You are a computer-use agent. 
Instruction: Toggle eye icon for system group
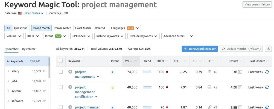point(44,91)
